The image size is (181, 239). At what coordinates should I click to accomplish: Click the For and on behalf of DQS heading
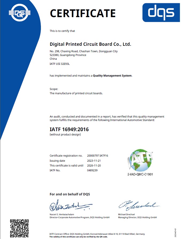70,194
